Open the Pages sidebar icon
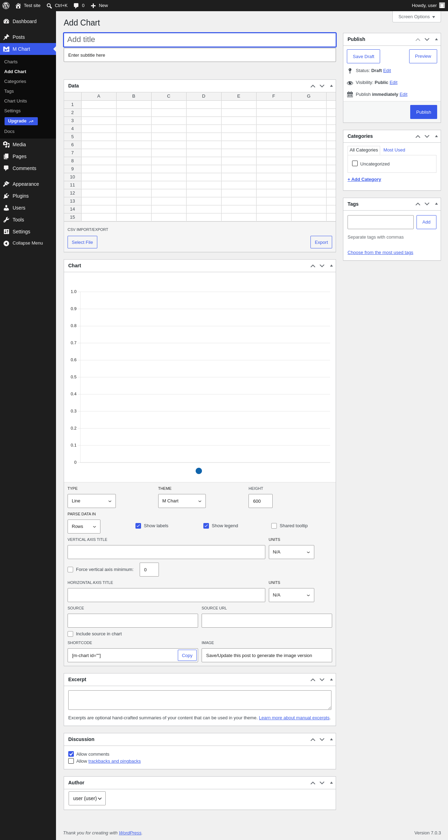Screen dimensions: 448x840 (x=6, y=156)
